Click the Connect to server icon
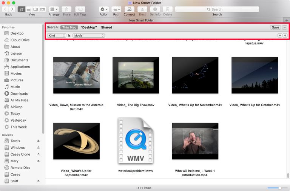 coord(130,9)
